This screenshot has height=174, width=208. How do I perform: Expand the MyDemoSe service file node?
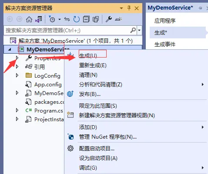coord(17,93)
